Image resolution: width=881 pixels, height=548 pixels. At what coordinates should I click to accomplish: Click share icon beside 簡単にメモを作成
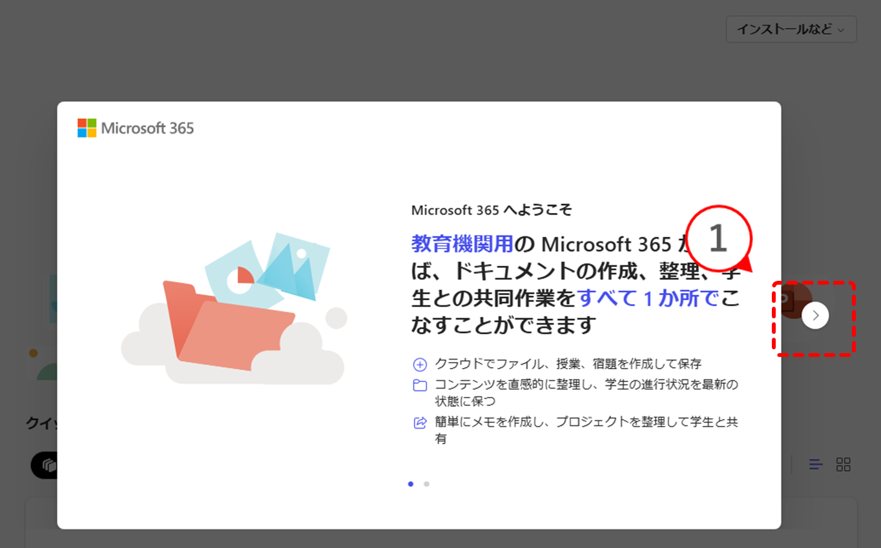click(420, 423)
